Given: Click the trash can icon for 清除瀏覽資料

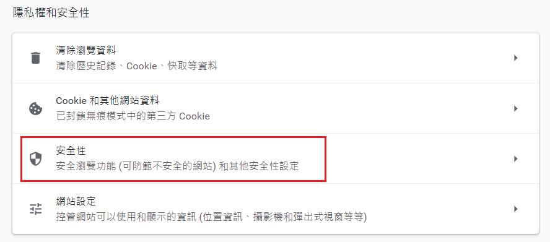Looking at the screenshot, I should click(35, 58).
